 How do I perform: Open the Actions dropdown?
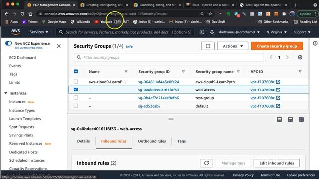[x=233, y=46]
